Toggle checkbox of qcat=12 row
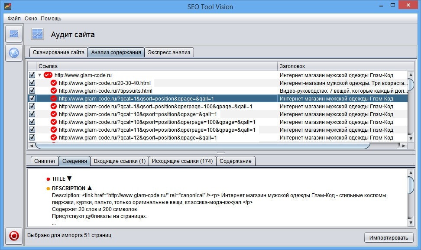 pos(32,137)
